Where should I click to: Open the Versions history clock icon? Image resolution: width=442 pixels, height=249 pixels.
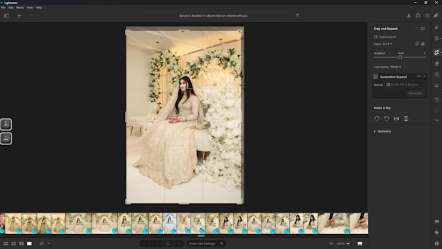point(437,99)
